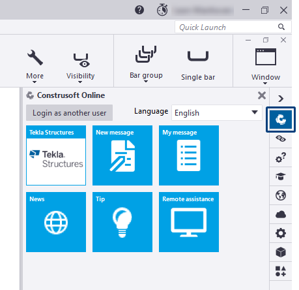The image size is (299, 290).
Task: Expand the More dropdown arrow
Action: [35, 82]
